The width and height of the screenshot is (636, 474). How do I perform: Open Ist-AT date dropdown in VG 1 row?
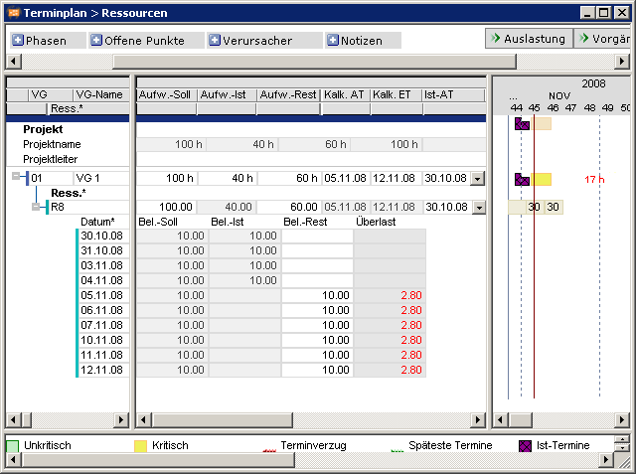[x=477, y=179]
